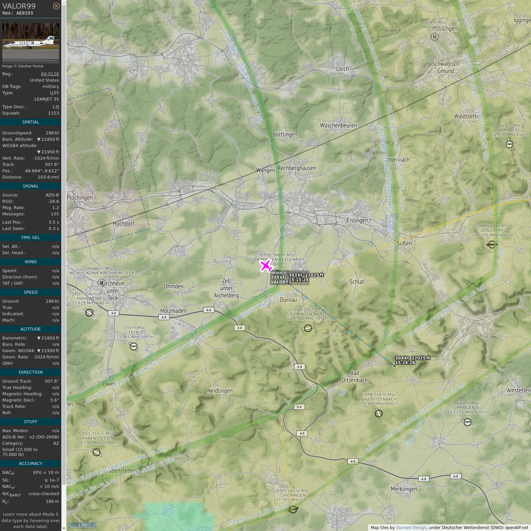
Task: Click the Mutlangen heliport H icon
Action: point(435,37)
